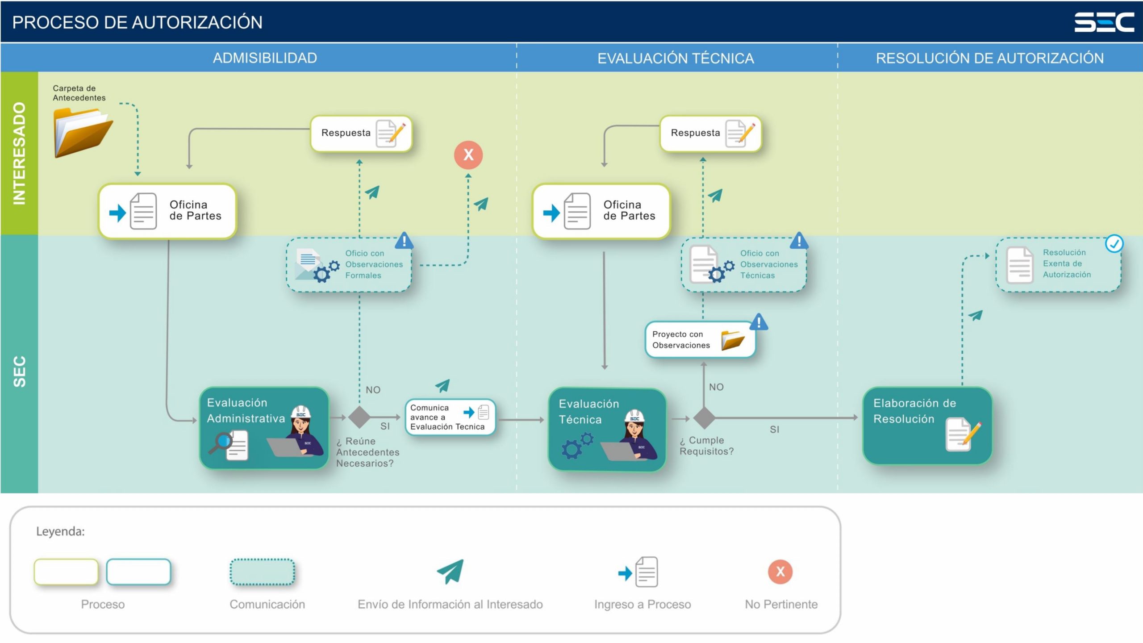Click the Respuesta box in Evaluación Técnica column
1143x643 pixels.
(x=710, y=134)
